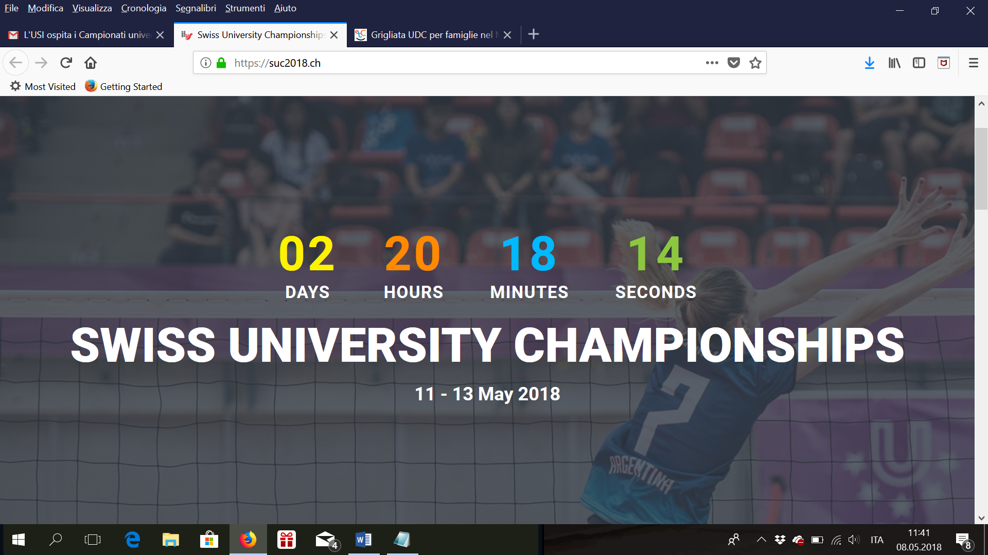
Task: Go to the browser home page
Action: [91, 63]
